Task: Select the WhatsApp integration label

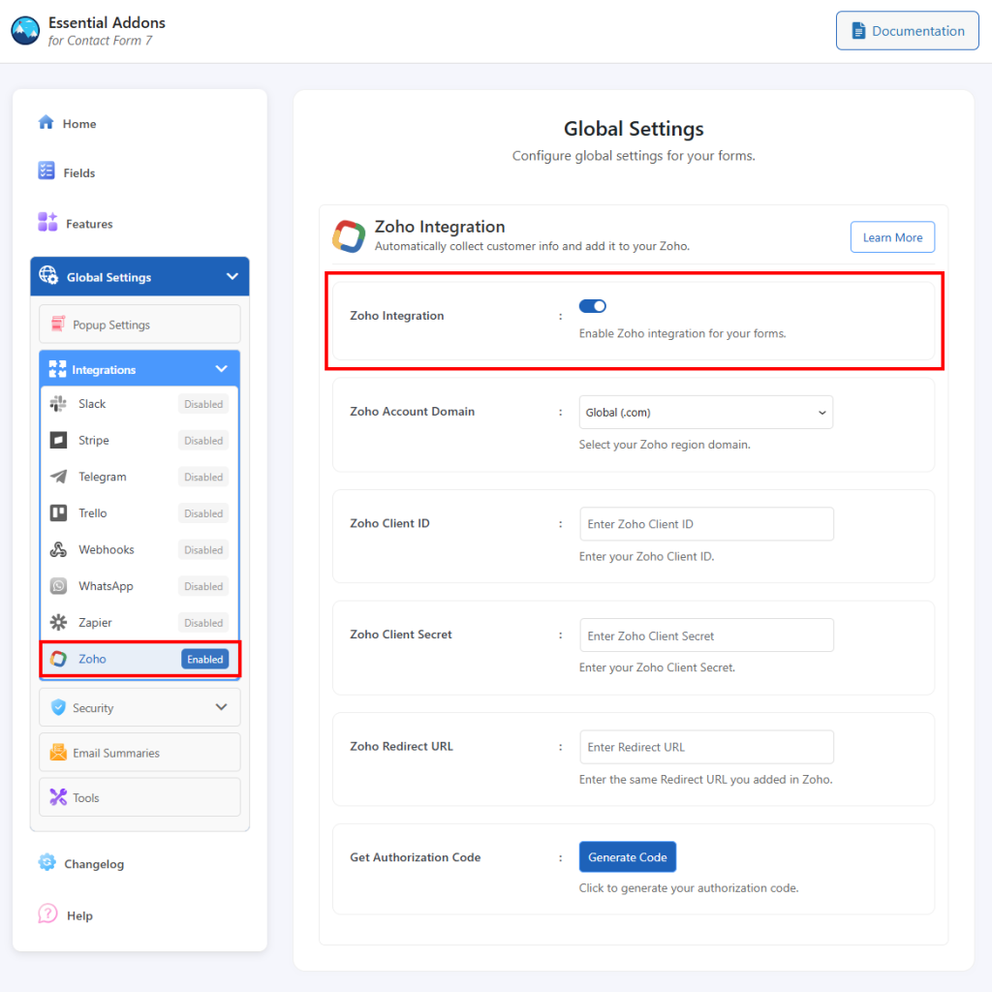Action: point(106,586)
